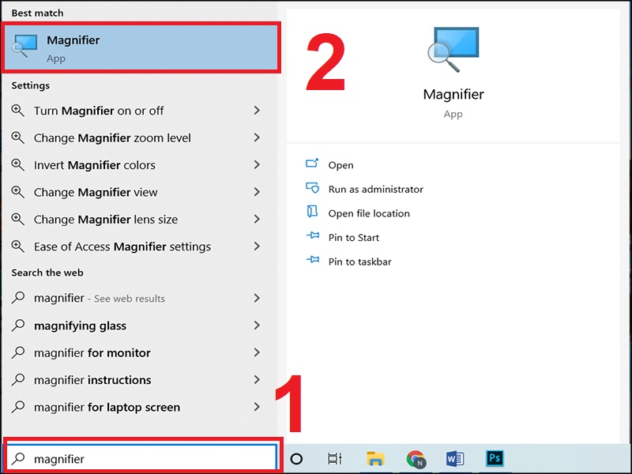Click zoom icon beside Turn Magnifier on or off

(x=17, y=110)
